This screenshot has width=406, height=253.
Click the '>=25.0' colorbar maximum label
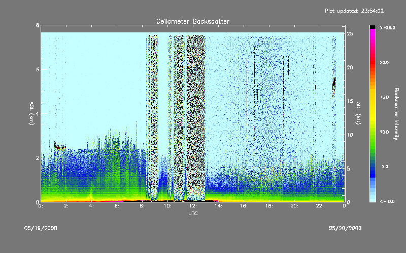(387, 28)
